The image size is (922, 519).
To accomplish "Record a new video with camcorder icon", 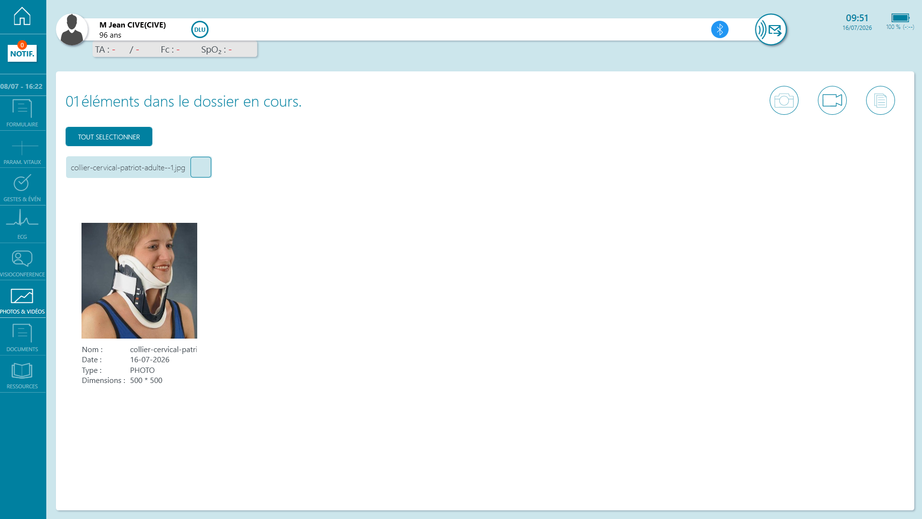I will [x=832, y=100].
